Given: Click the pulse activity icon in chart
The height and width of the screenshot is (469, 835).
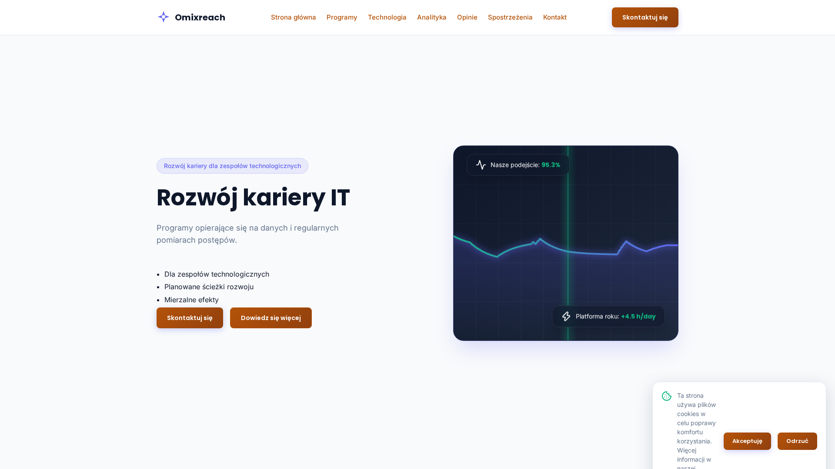Looking at the screenshot, I should pos(481,165).
